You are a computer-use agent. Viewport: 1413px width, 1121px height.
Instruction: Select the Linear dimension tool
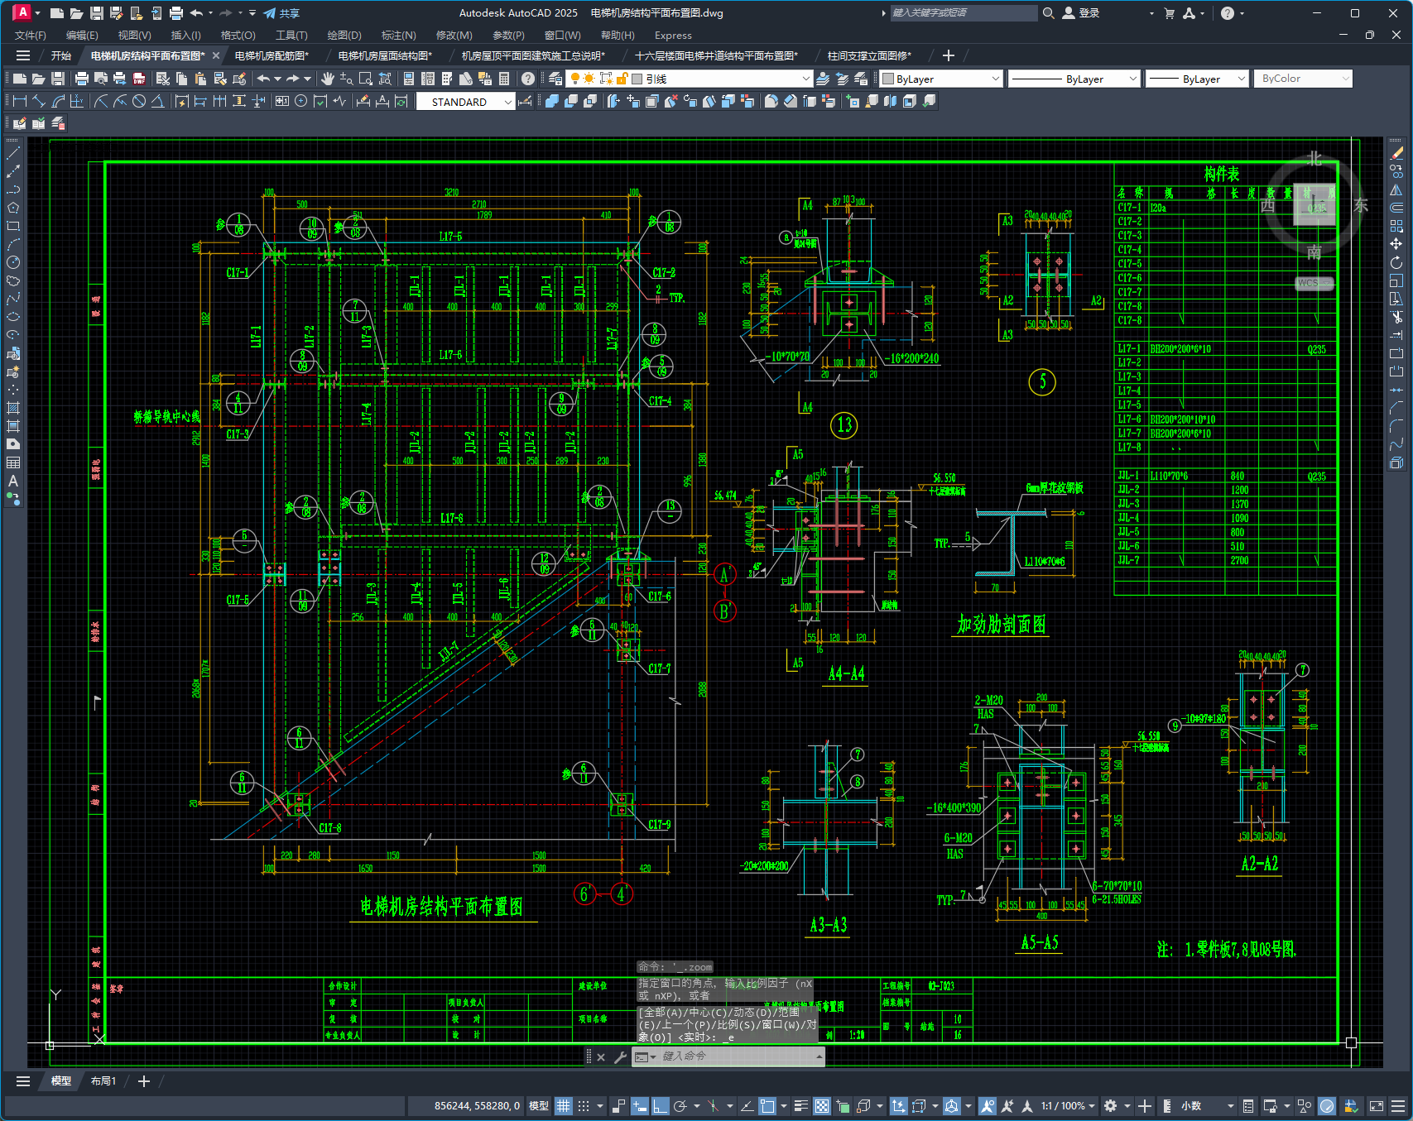click(x=20, y=101)
